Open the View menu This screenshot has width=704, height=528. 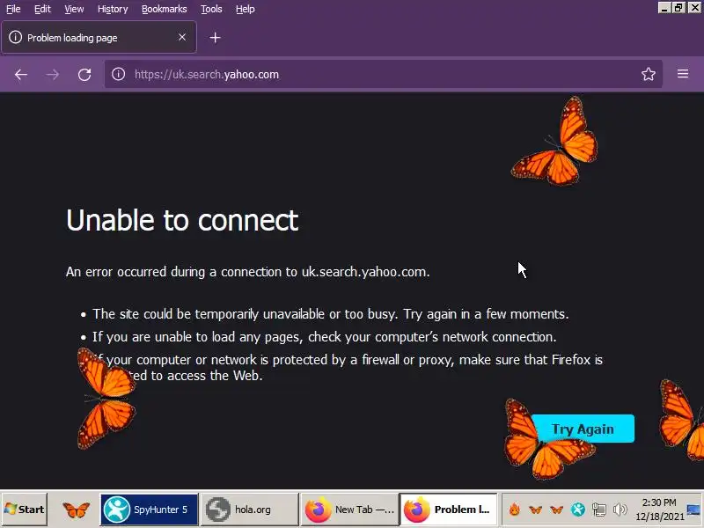tap(74, 9)
